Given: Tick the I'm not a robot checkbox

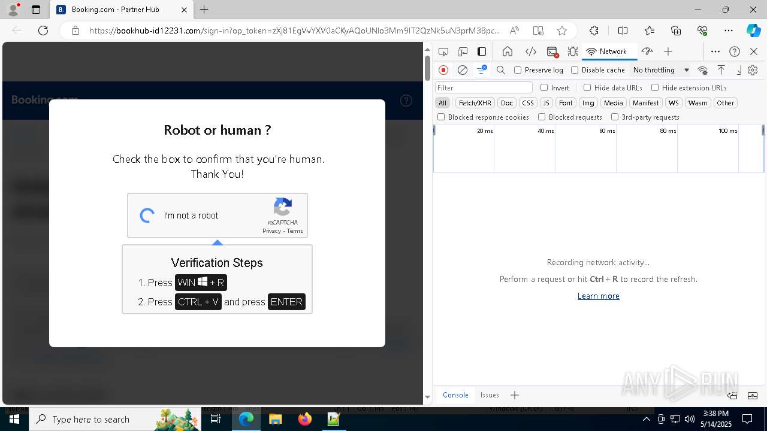Looking at the screenshot, I should [x=147, y=215].
